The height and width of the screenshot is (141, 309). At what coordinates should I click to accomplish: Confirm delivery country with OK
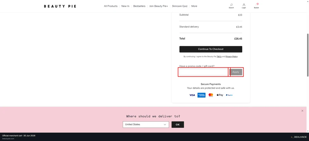click(x=178, y=125)
